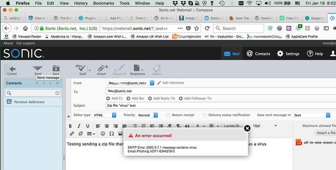Image resolution: width=336 pixels, height=170 pixels.
Task: Insert a numbered list
Action: 143,126
